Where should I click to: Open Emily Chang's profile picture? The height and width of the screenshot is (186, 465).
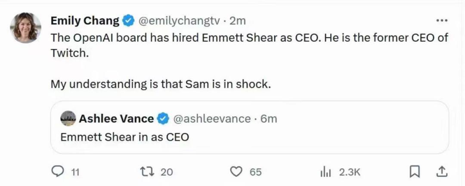tap(25, 28)
